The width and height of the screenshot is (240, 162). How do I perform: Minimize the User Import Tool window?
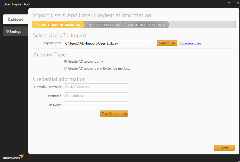tap(234, 4)
